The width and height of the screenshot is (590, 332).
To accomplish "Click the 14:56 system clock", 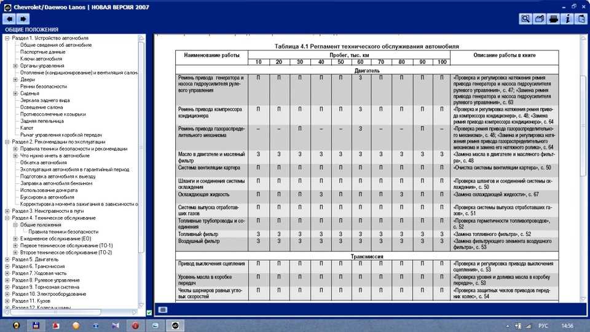I will pyautogui.click(x=567, y=326).
